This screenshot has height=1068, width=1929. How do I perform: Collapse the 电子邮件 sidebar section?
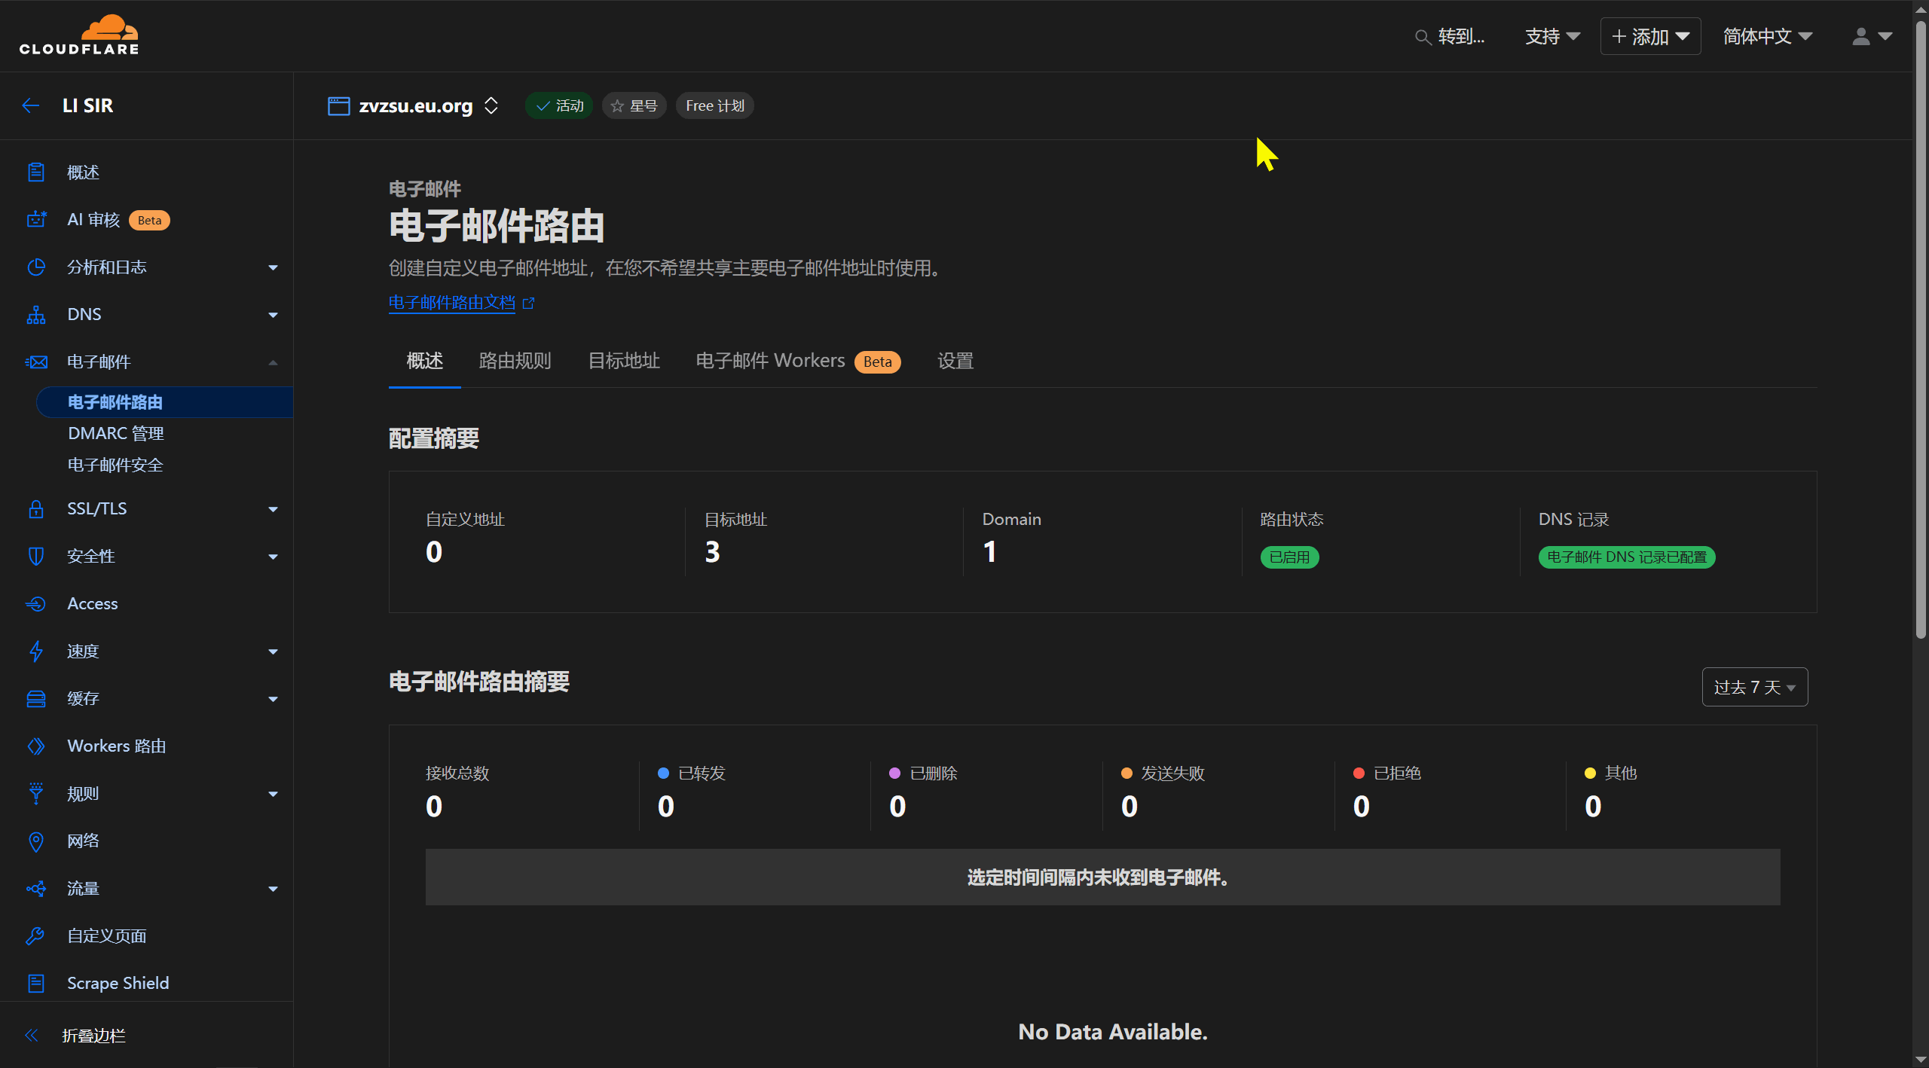click(273, 362)
